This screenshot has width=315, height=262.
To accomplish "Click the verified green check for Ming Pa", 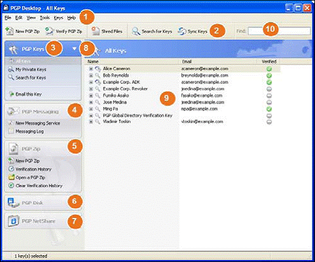I will point(269,109).
